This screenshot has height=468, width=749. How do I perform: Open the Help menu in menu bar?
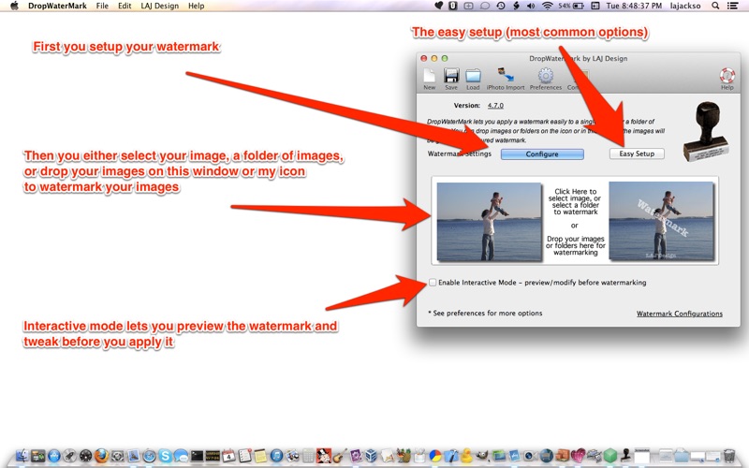tap(196, 6)
